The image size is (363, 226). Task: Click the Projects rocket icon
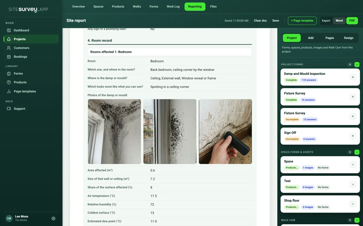(x=9, y=39)
